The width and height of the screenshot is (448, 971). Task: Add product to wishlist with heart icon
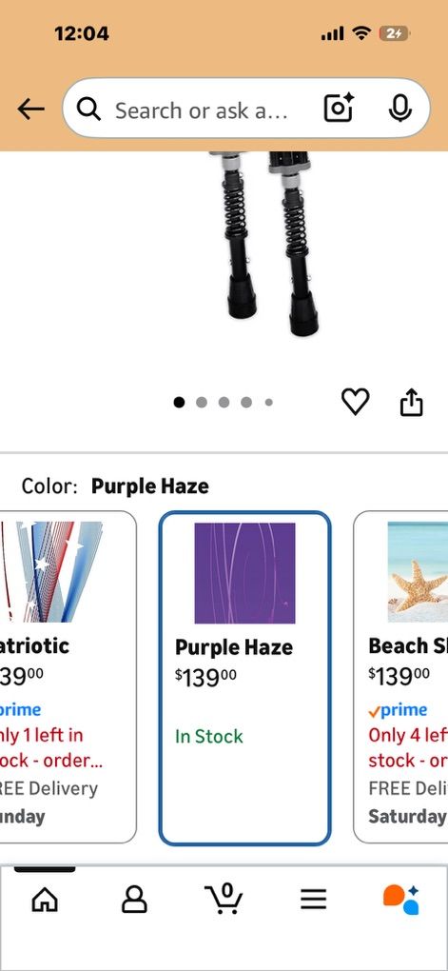(x=355, y=402)
